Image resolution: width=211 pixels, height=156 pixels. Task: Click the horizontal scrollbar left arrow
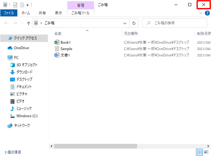pos(51,146)
